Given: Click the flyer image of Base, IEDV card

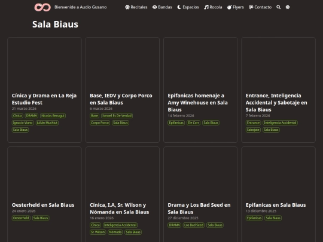Looking at the screenshot, I should click(123, 63).
